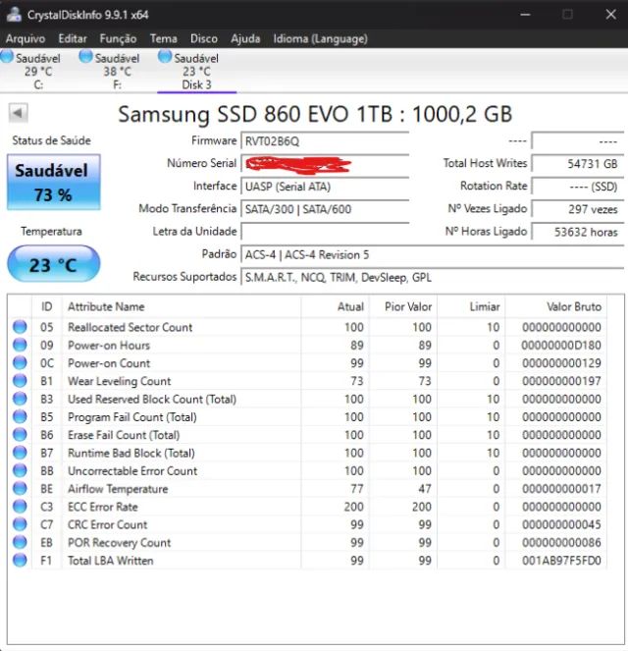Click status orb for Used Reserved Block Count
Screen dimensions: 628x651
click(x=20, y=399)
